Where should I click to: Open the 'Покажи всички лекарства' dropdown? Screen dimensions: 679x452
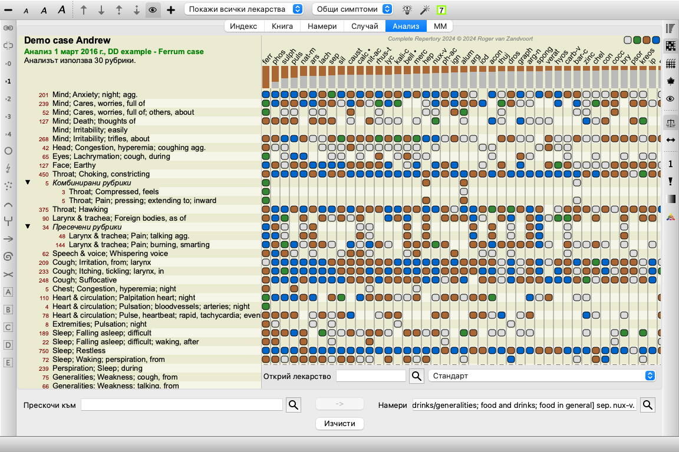click(x=245, y=9)
